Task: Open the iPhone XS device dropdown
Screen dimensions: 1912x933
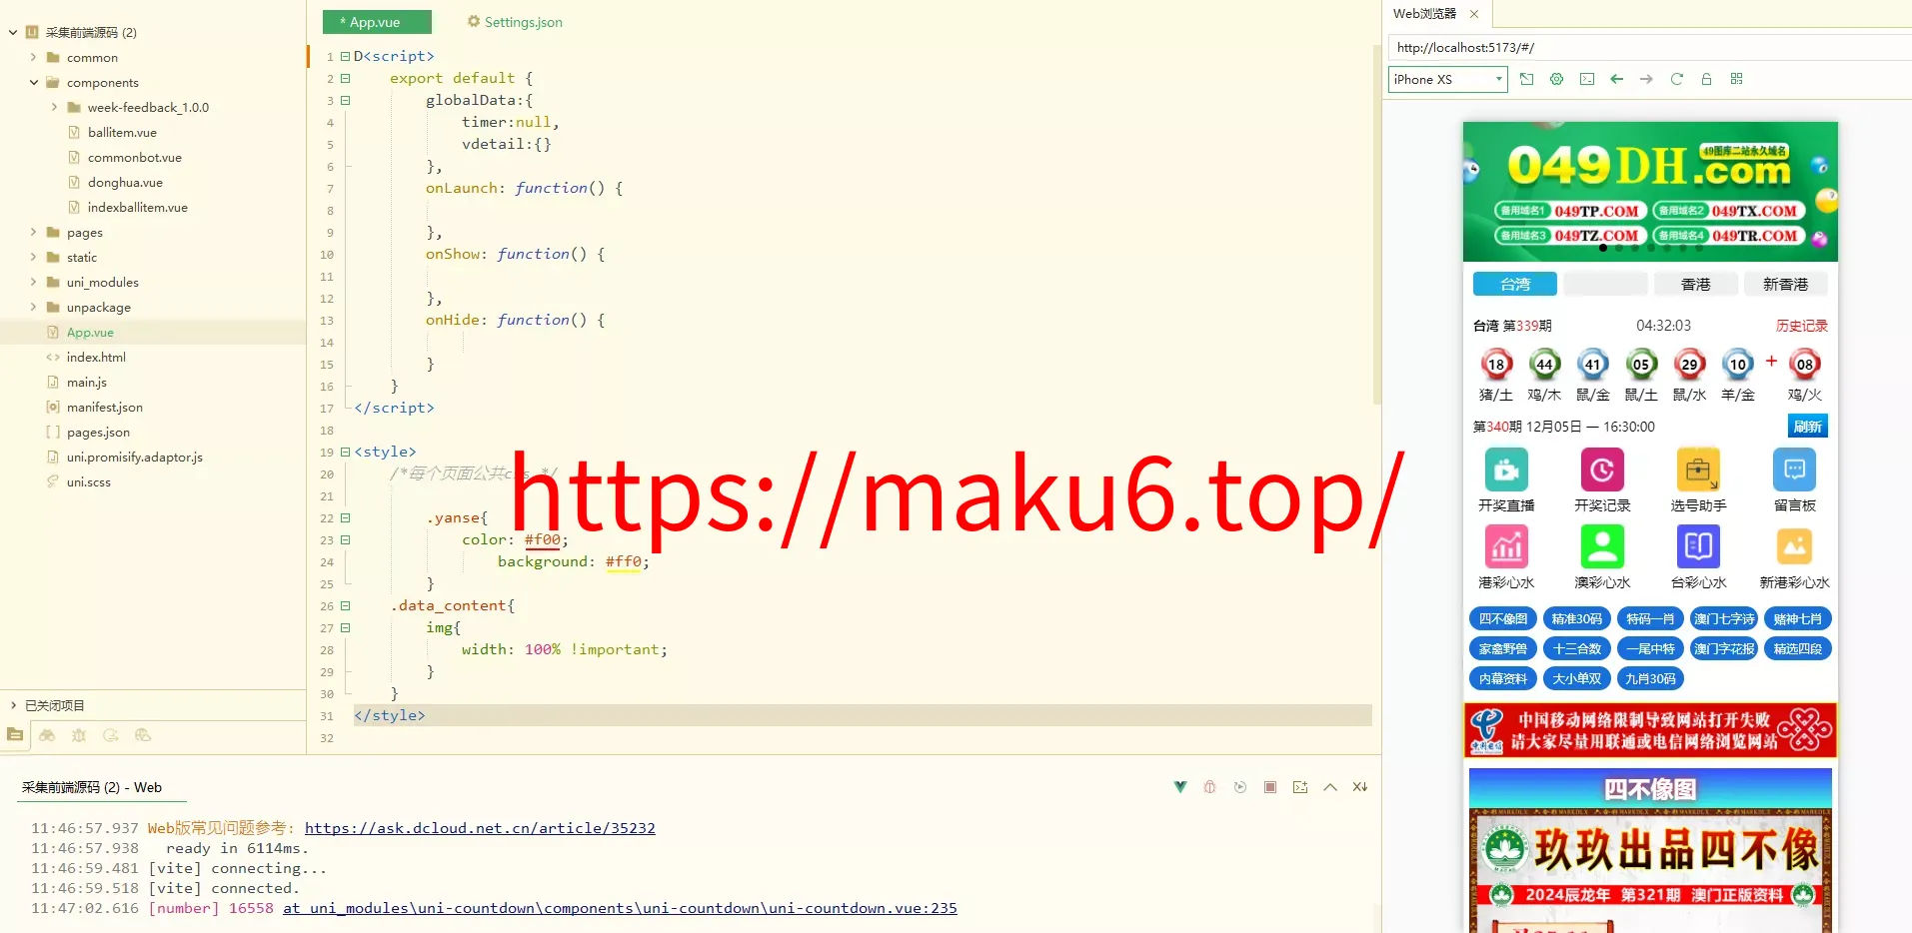Action: (x=1447, y=79)
